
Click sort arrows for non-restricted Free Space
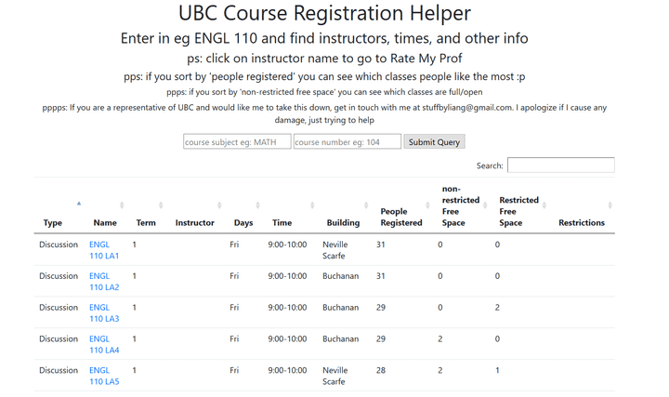485,205
